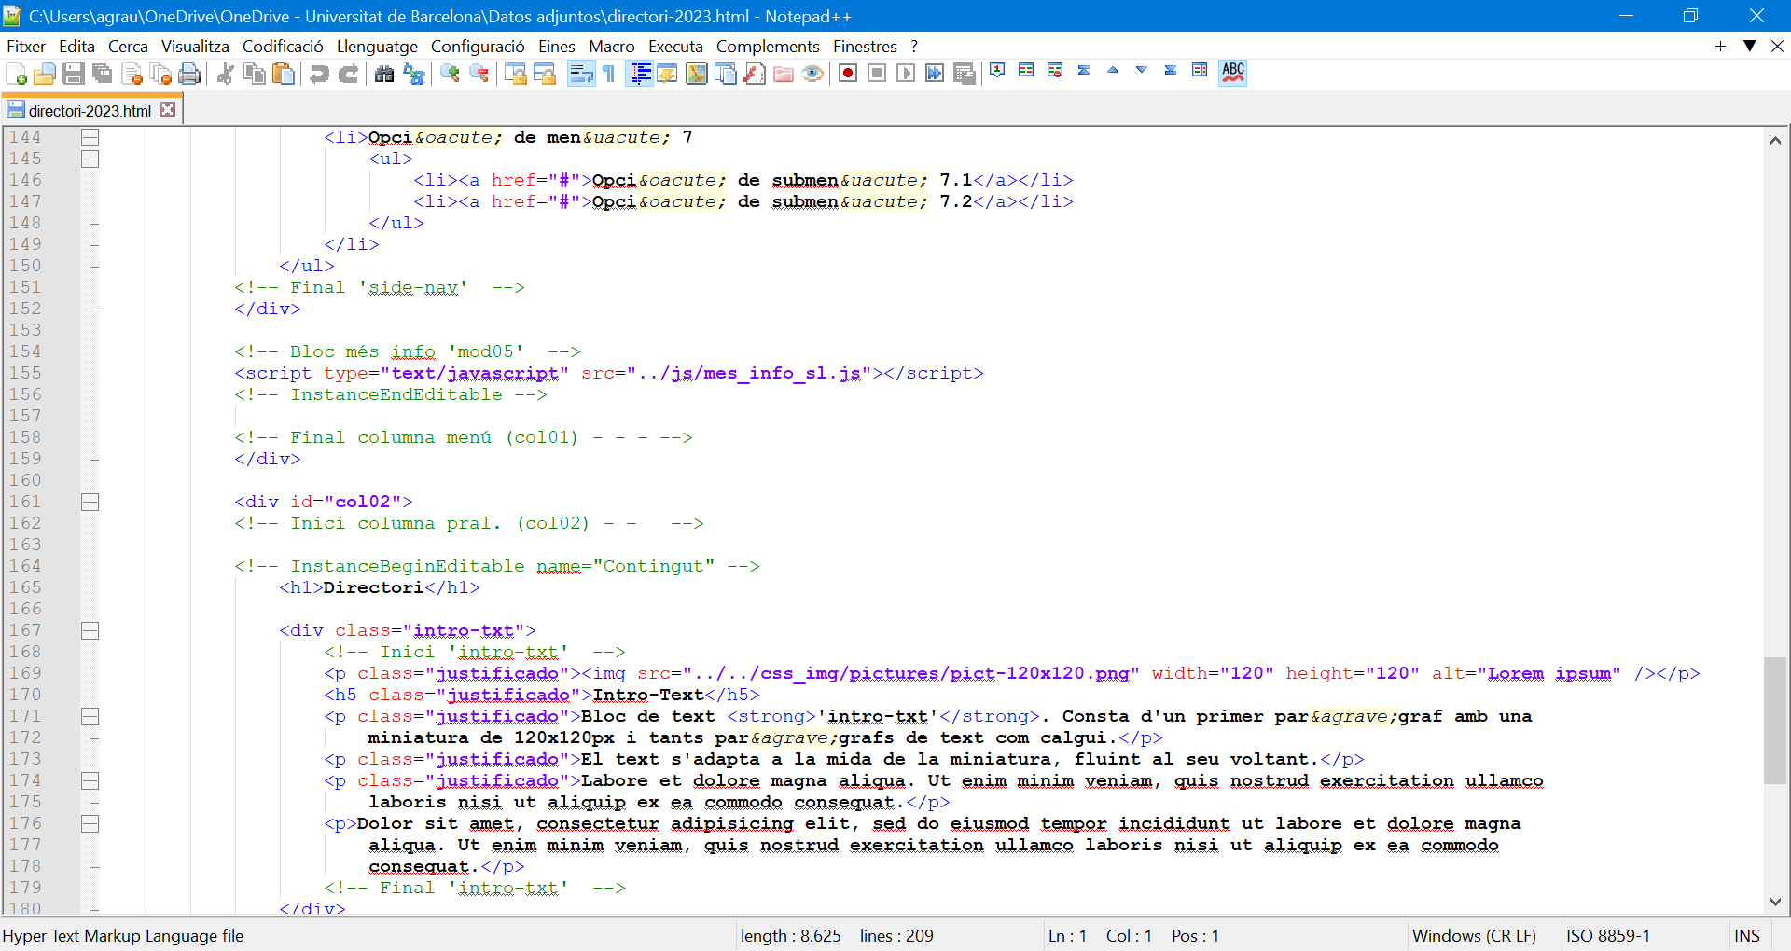Collapse the fold at line 161
This screenshot has width=1791, height=951.
tap(90, 503)
